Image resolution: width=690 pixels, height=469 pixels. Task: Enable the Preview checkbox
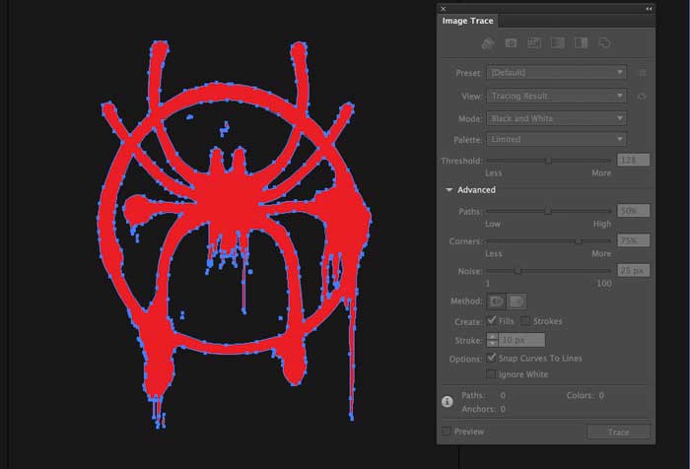click(x=447, y=432)
